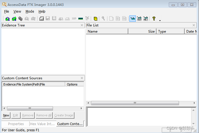Click Add to Custom Content Image icon
Image resolution: width=199 pixels, height=133 pixels.
tap(61, 19)
